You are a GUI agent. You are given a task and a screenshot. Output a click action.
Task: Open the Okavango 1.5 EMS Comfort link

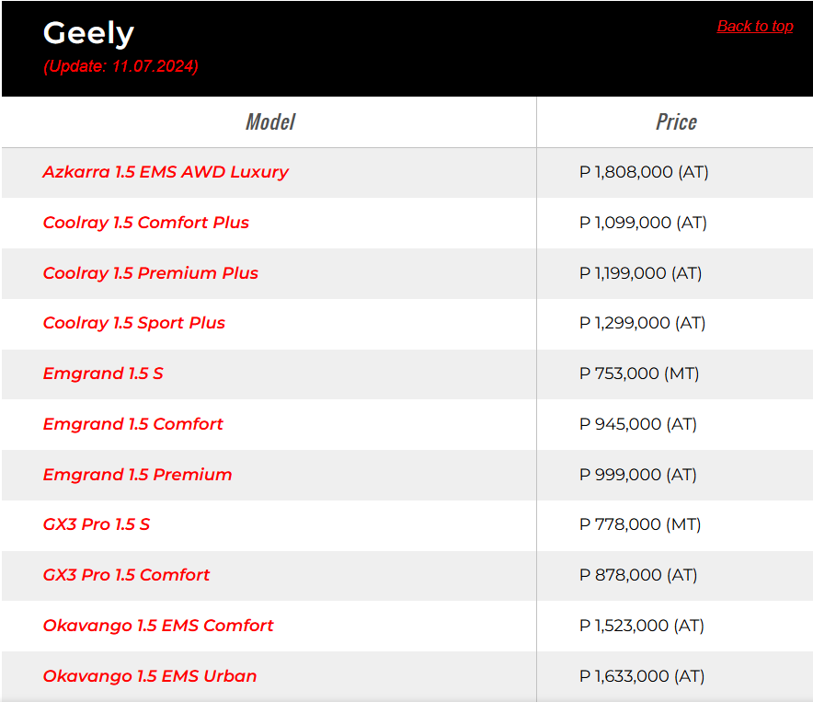click(158, 626)
